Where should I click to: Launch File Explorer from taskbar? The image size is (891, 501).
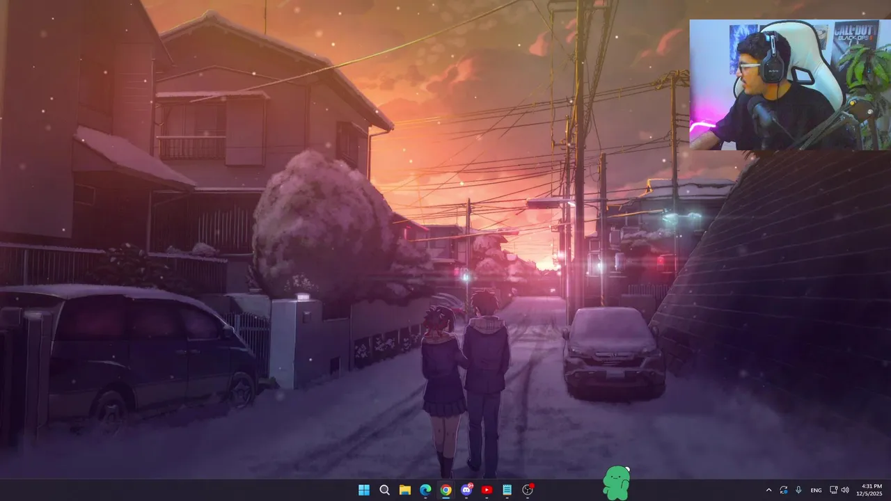coord(404,490)
